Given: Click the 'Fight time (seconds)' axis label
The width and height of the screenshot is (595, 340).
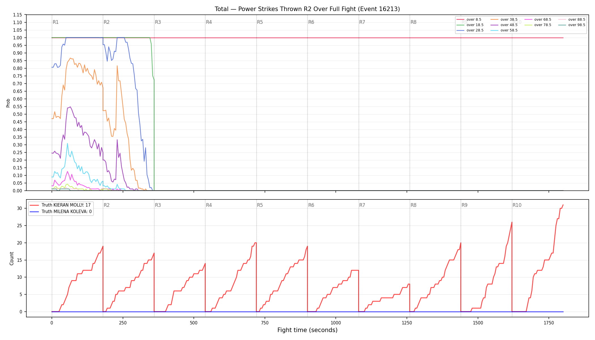Looking at the screenshot, I should tap(307, 330).
